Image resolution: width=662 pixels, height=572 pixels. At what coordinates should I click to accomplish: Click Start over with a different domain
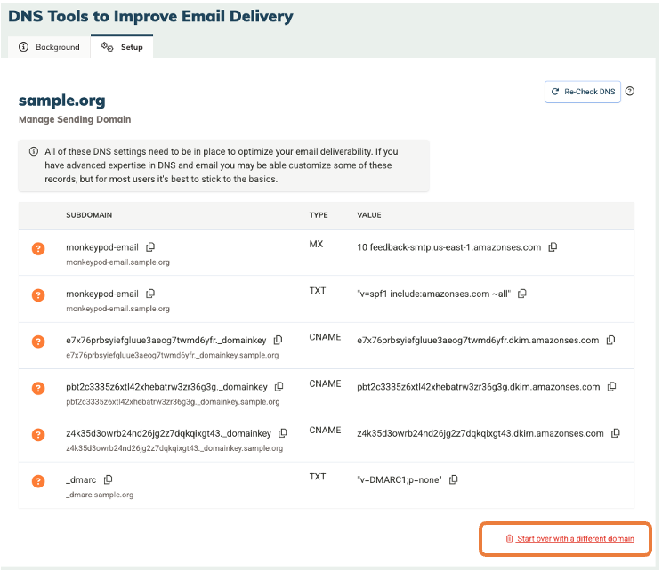click(575, 539)
